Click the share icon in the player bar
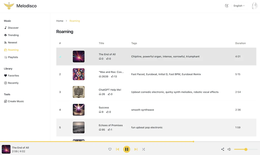The image size is (260, 155). coord(222,149)
